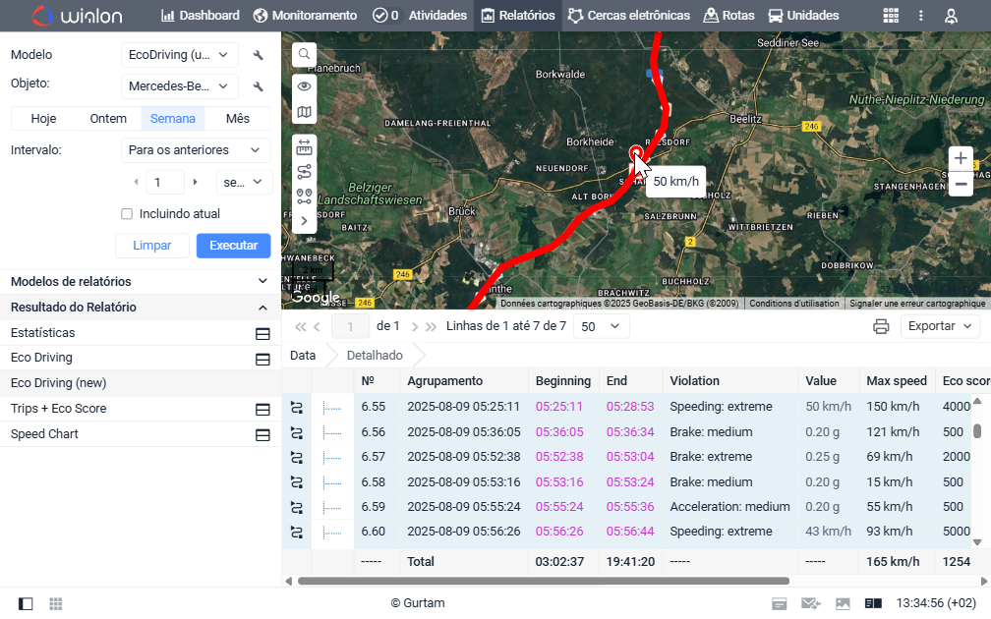This screenshot has height=619, width=991.
Task: Open Cercas eletrônicas tab
Action: tap(629, 15)
